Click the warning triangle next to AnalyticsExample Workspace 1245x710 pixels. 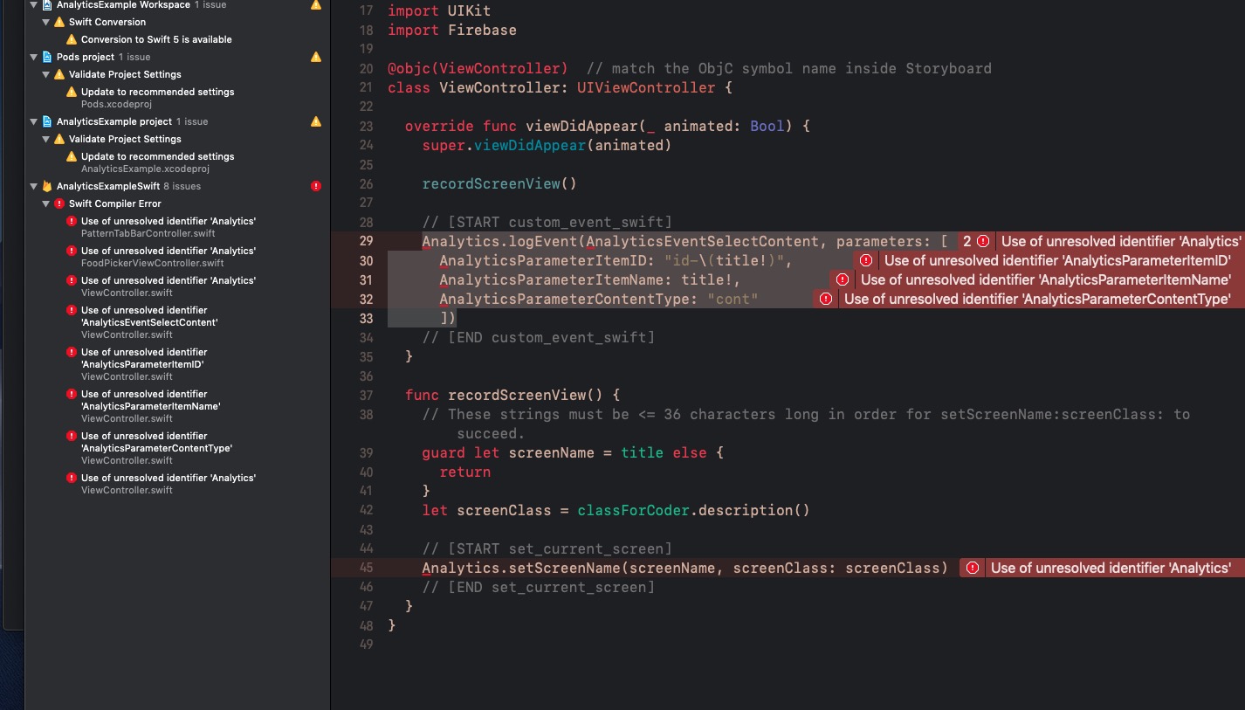coord(315,5)
